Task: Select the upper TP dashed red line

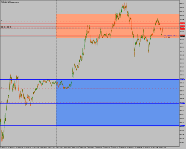Action: pyautogui.click(x=90, y=89)
